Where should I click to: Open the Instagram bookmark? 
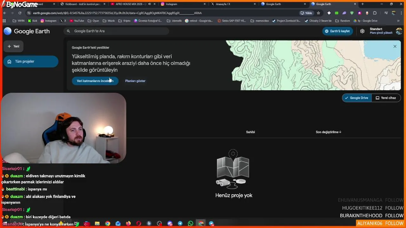point(48,21)
